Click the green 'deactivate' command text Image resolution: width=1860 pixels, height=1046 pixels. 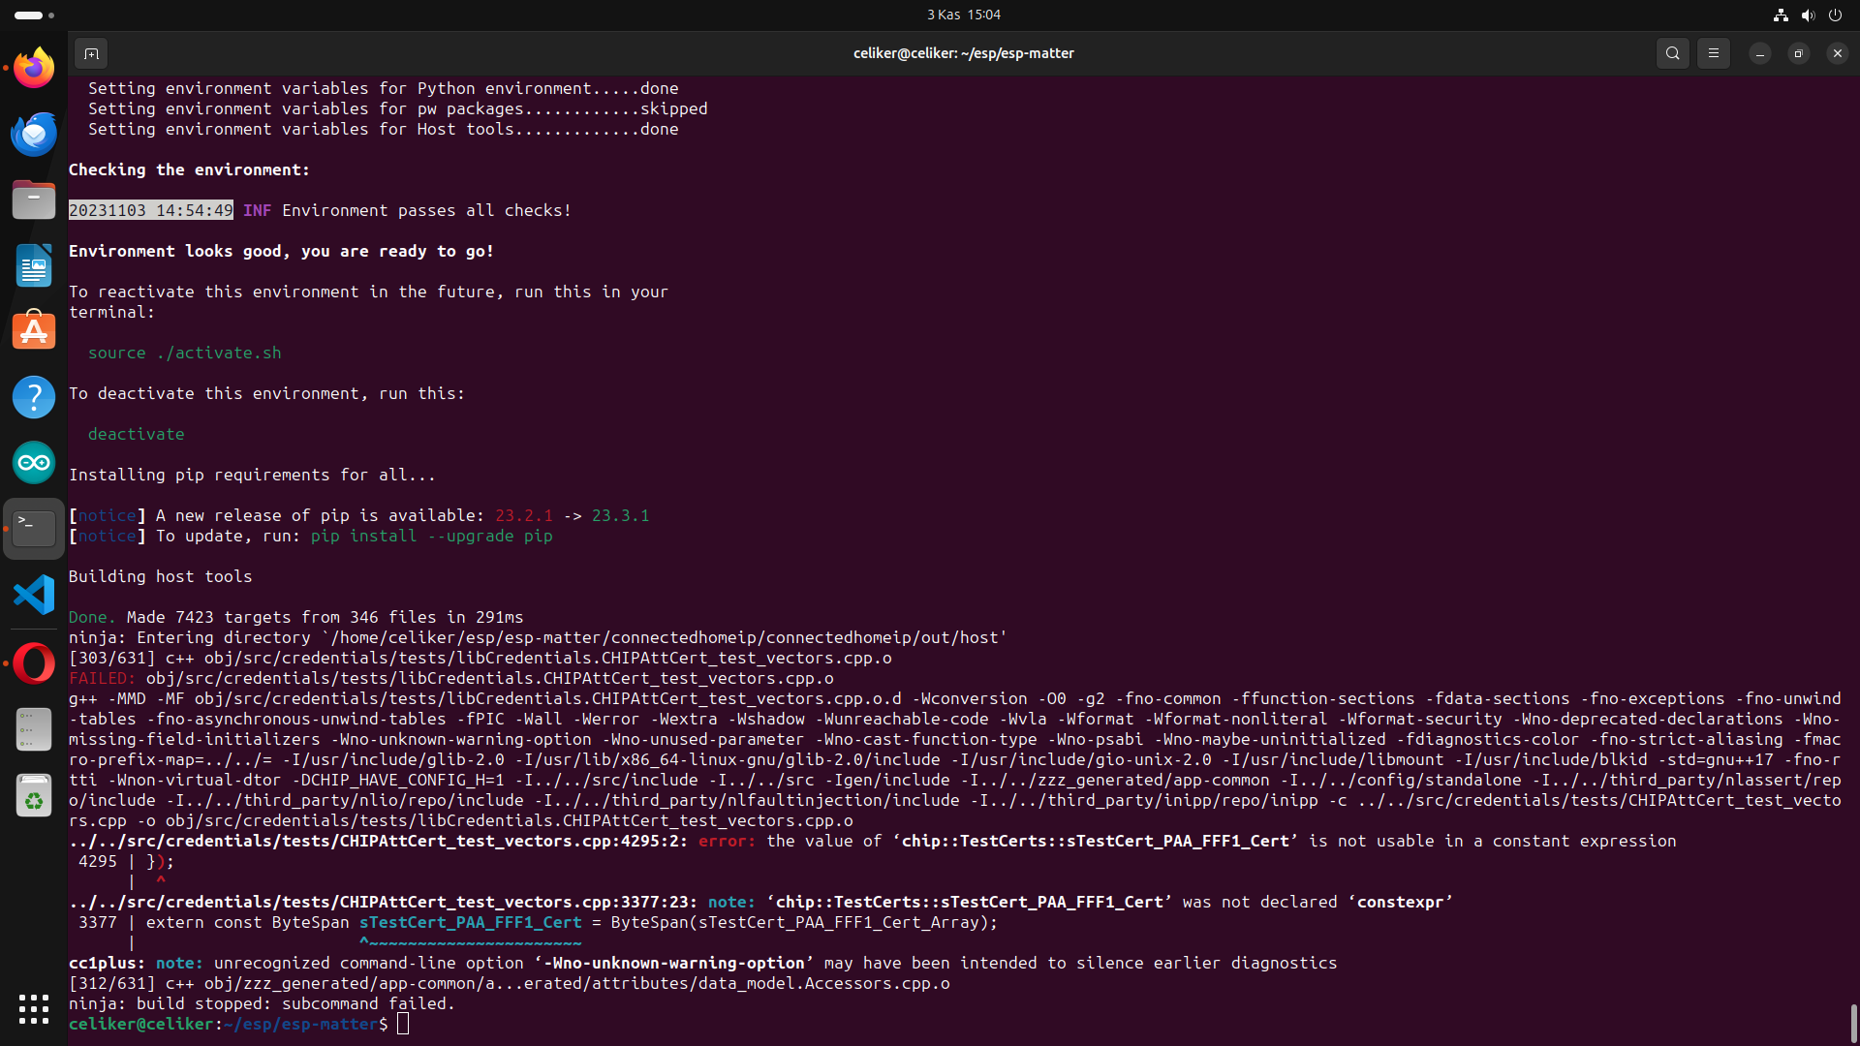point(137,434)
